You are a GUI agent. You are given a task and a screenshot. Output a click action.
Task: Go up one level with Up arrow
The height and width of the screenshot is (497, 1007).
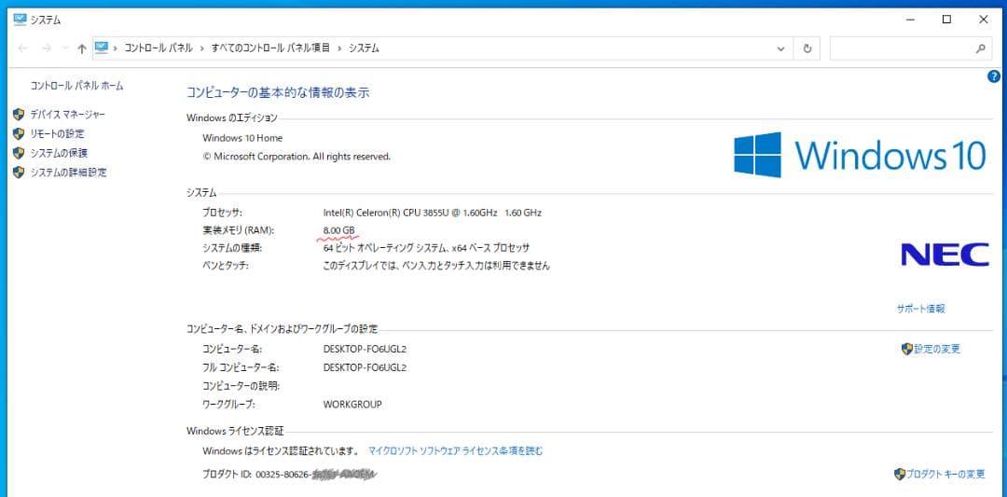click(81, 48)
